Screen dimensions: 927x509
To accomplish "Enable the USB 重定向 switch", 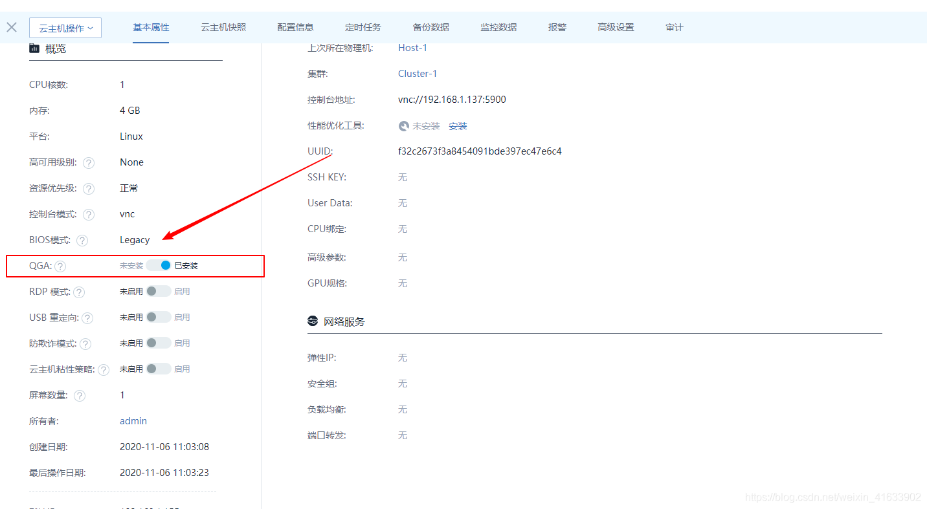I will [159, 317].
